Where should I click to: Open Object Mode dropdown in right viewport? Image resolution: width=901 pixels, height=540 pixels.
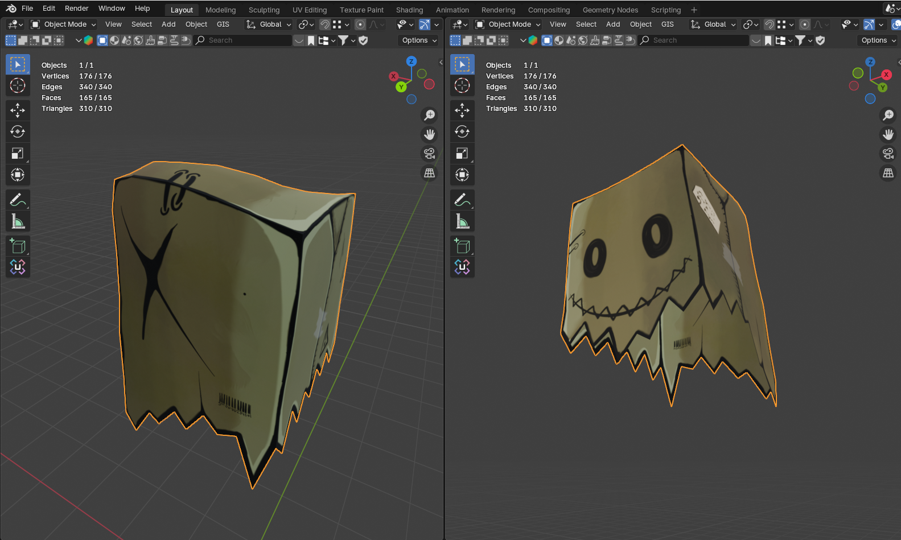click(x=508, y=24)
